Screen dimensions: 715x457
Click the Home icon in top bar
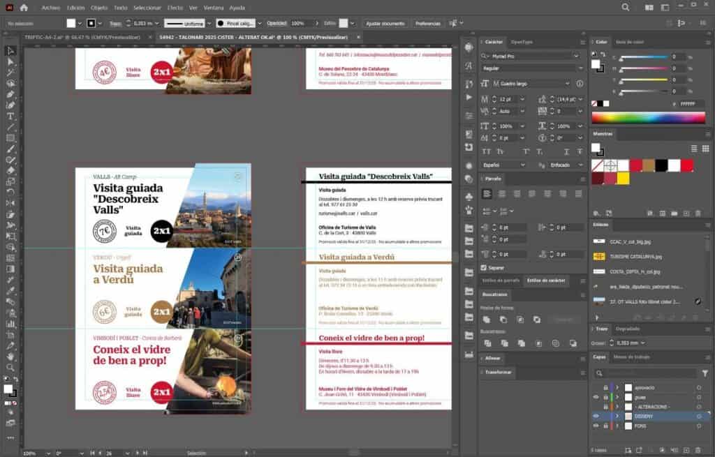tap(24, 8)
